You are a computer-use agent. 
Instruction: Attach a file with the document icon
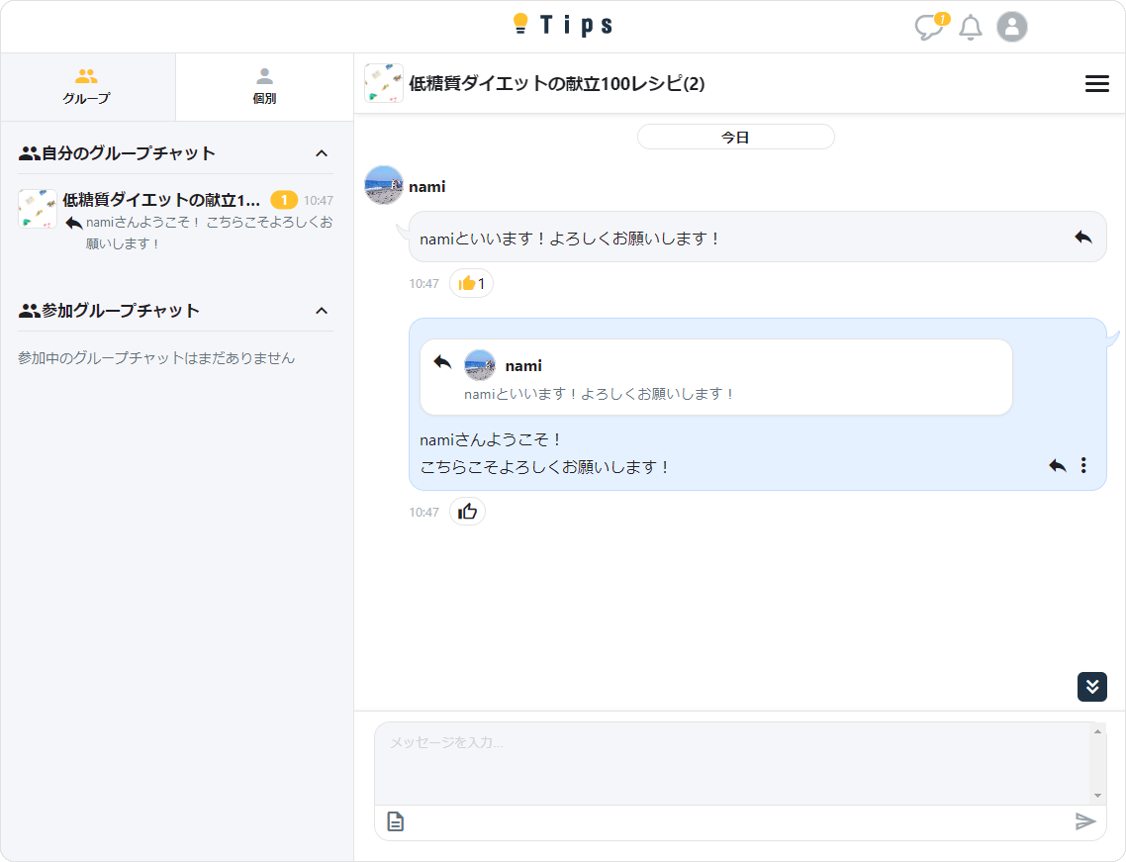(x=396, y=821)
